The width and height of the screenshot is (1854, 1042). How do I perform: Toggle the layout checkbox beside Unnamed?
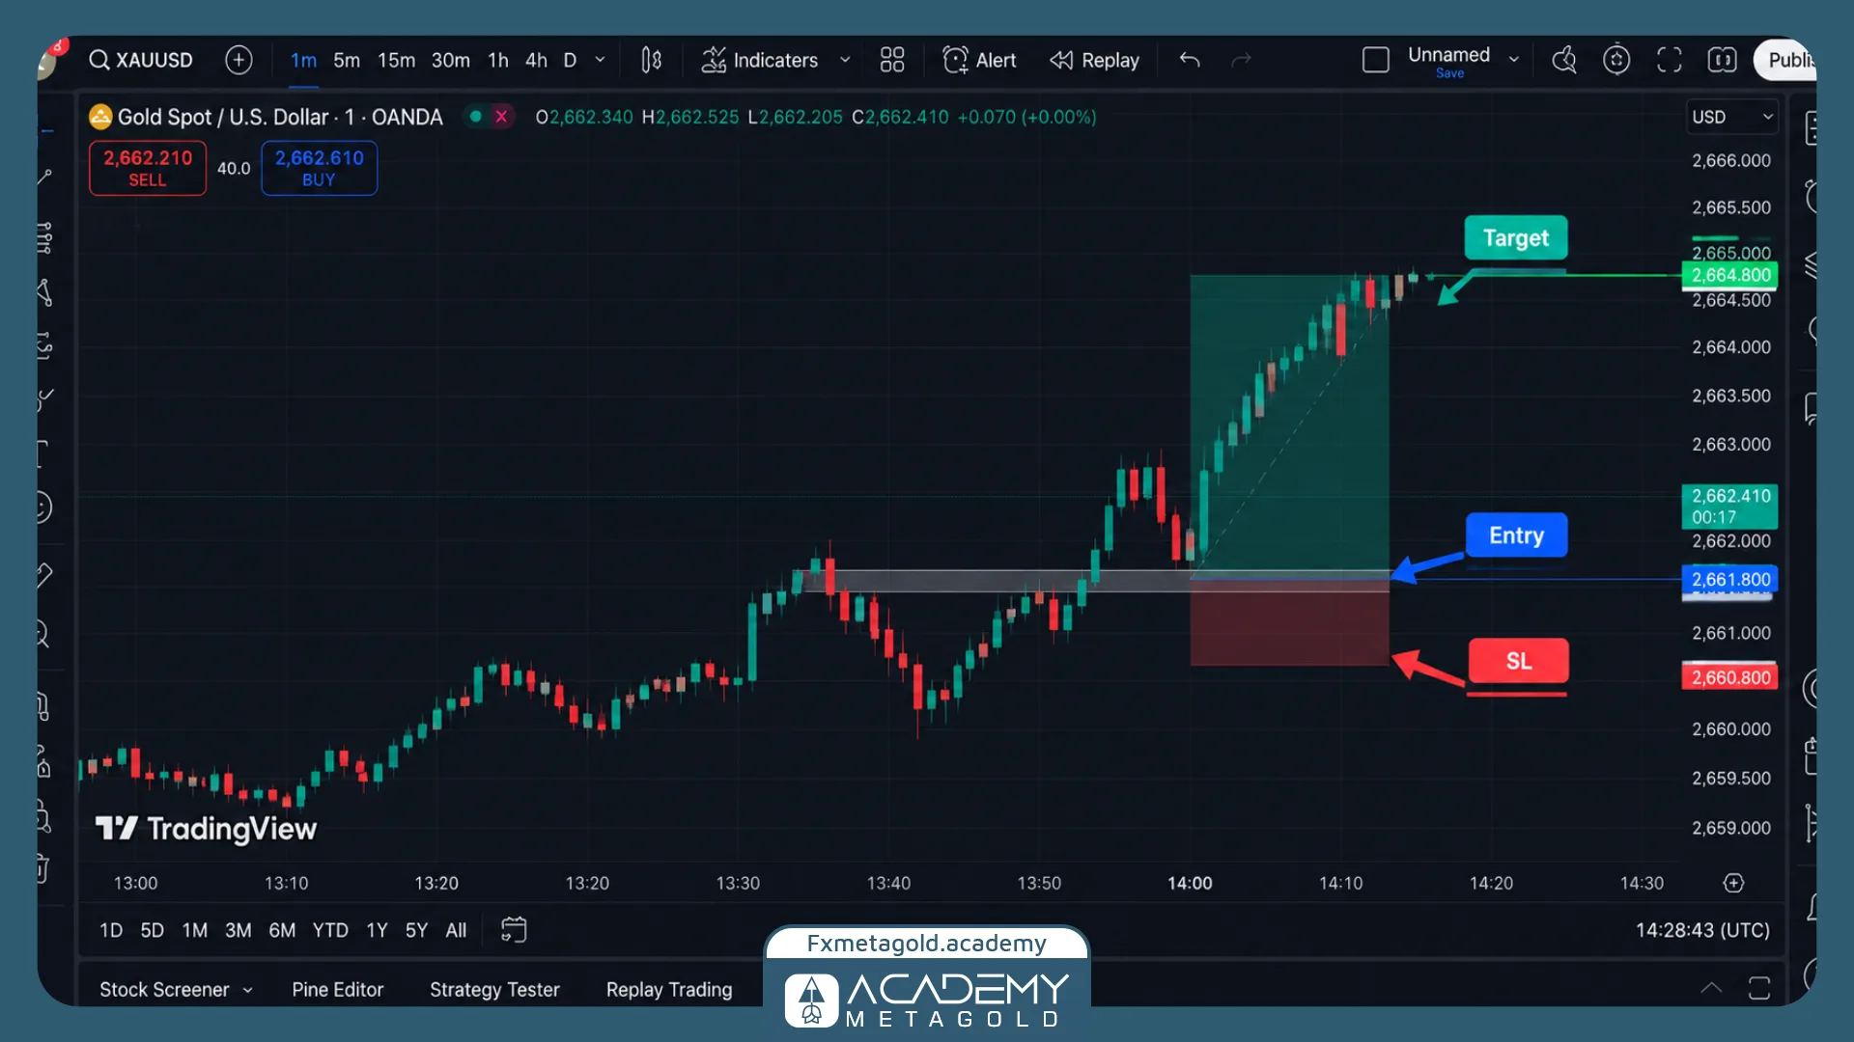click(1376, 60)
